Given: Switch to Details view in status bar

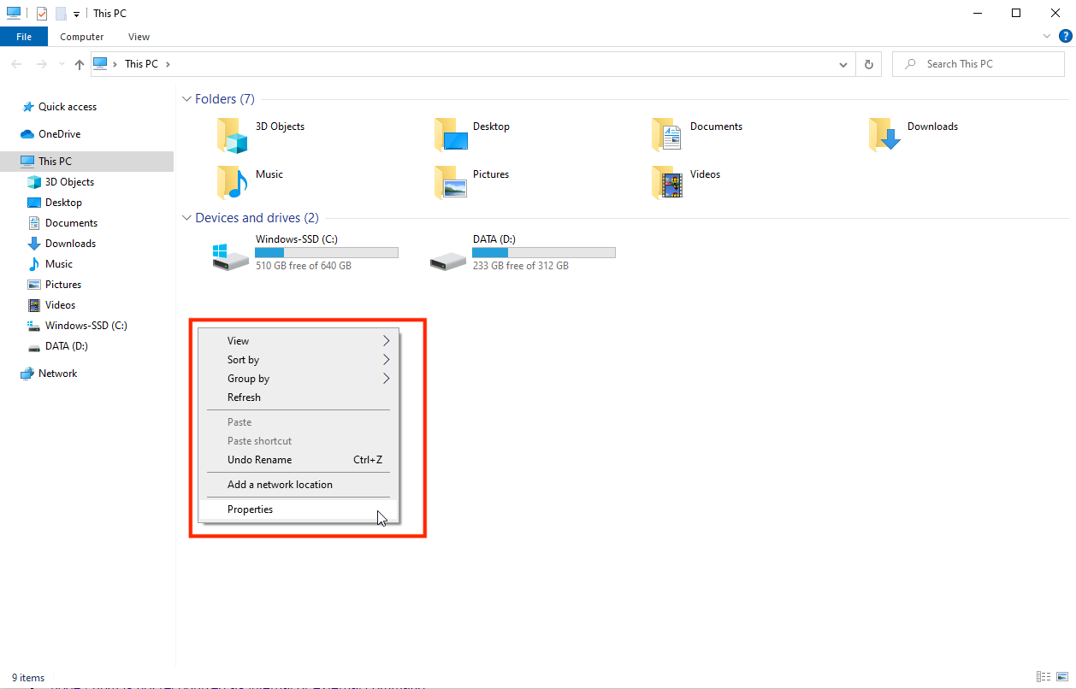Looking at the screenshot, I should coord(1043,677).
